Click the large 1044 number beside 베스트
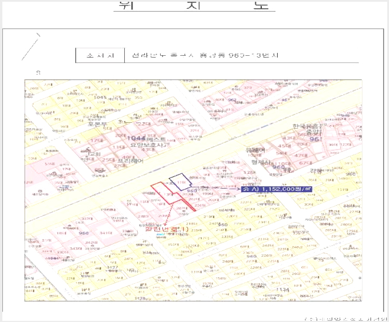This screenshot has width=389, height=322. (x=136, y=139)
